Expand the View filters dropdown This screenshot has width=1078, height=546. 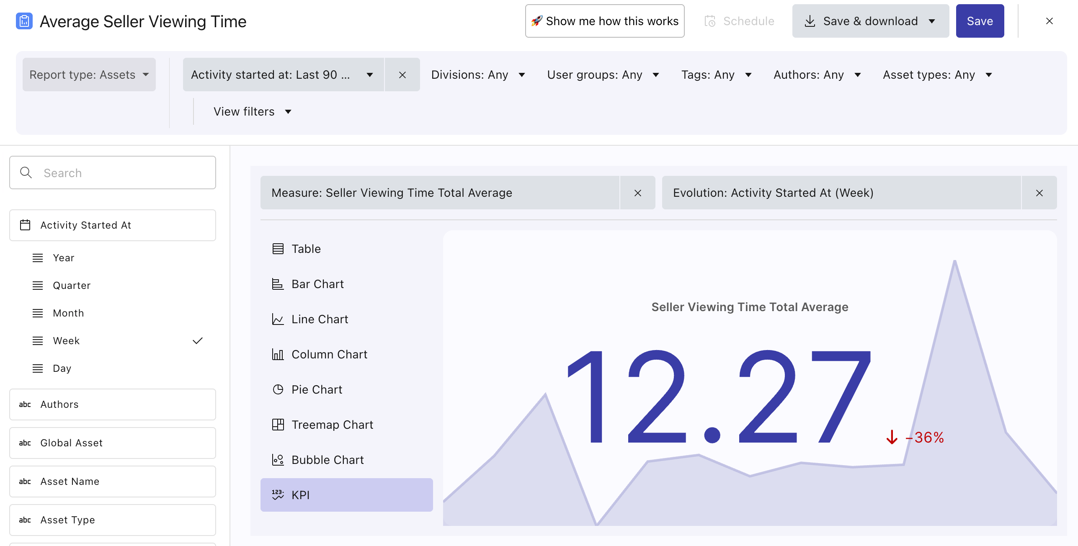point(252,111)
